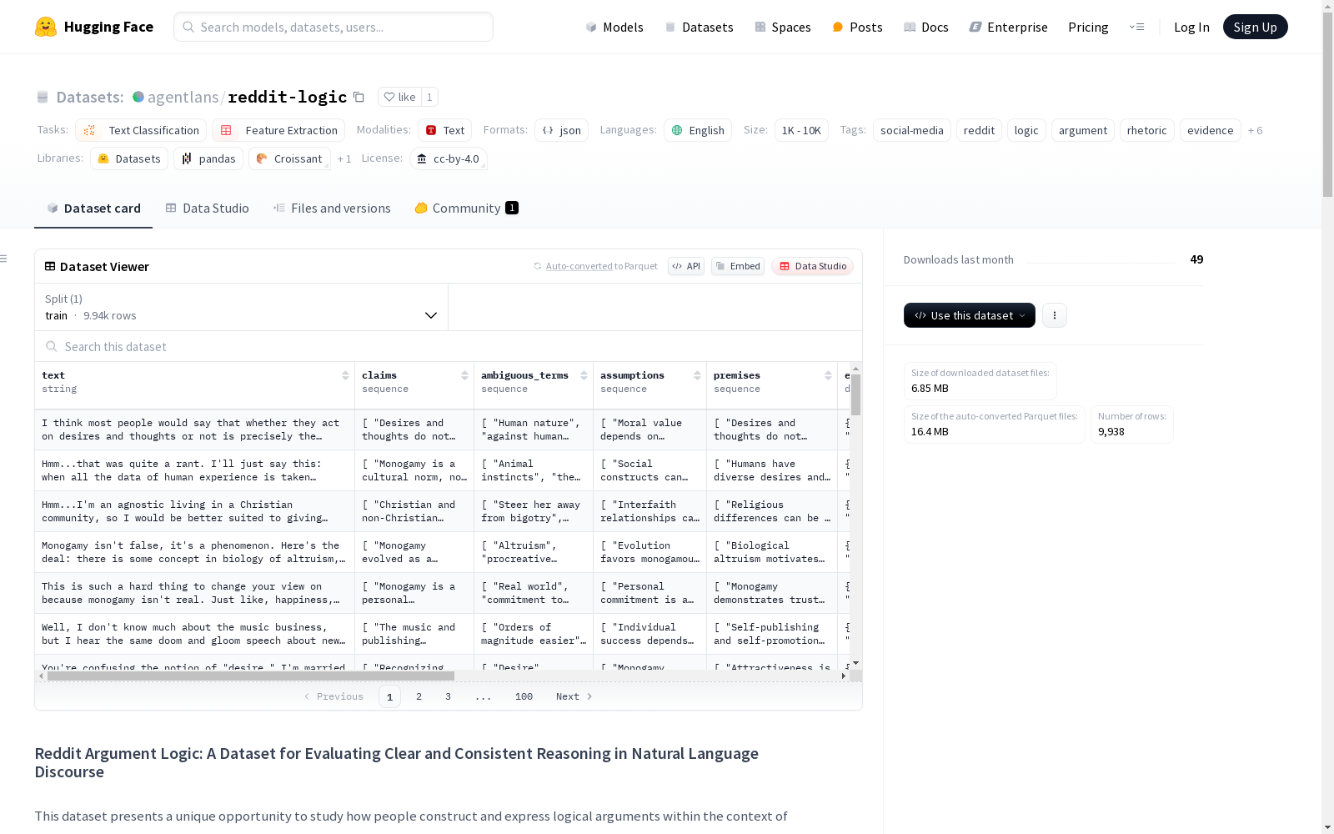Go to page 3 of the dataset

tap(448, 696)
